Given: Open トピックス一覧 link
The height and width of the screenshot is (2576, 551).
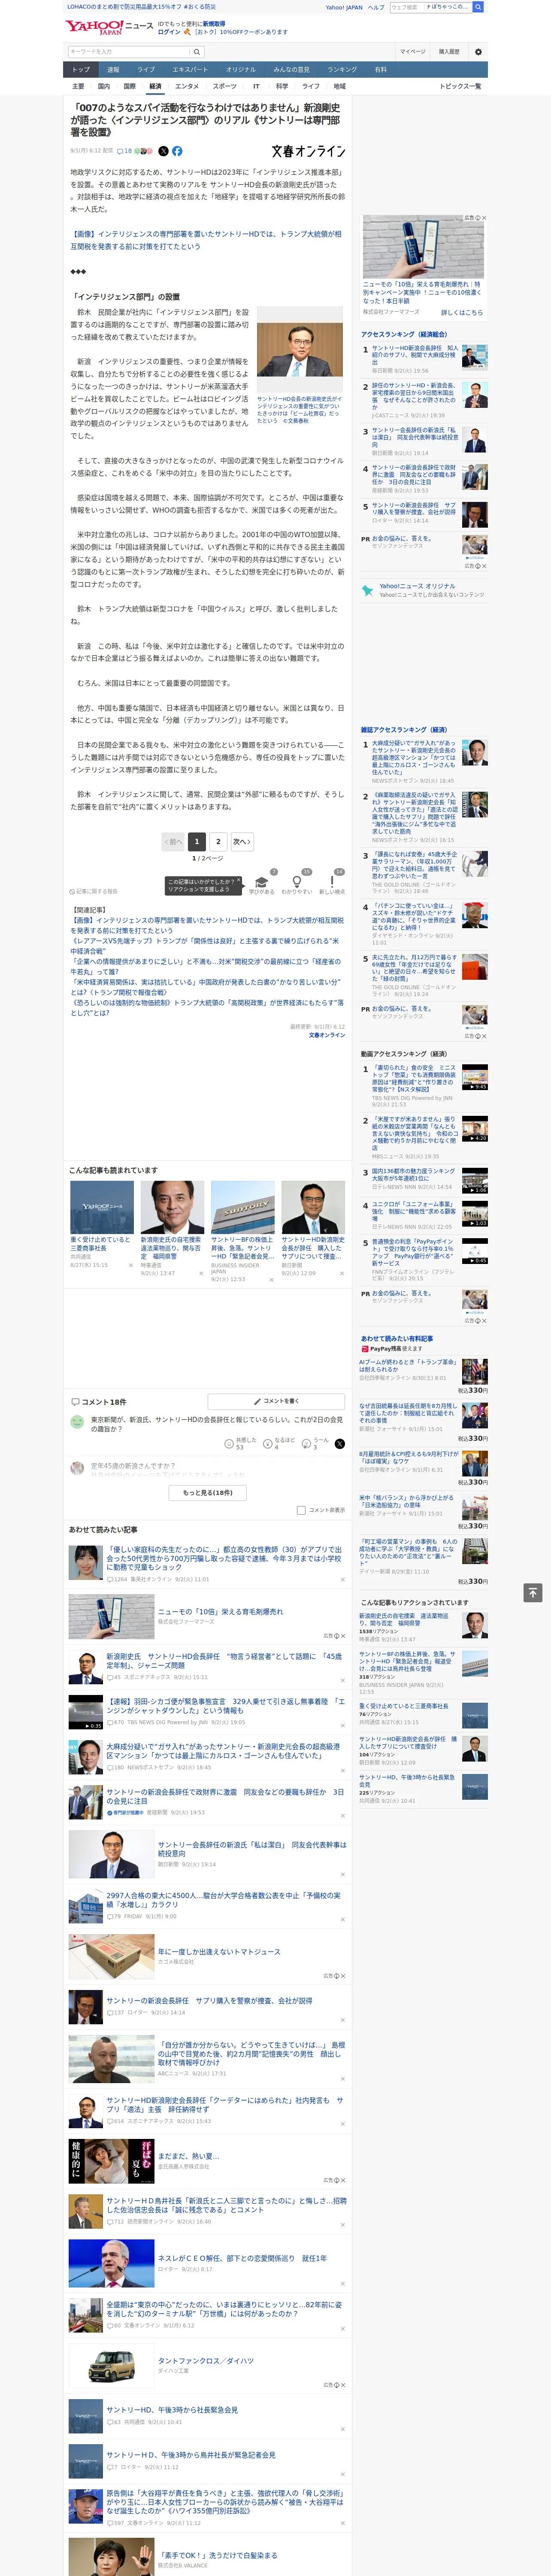Looking at the screenshot, I should (x=460, y=86).
